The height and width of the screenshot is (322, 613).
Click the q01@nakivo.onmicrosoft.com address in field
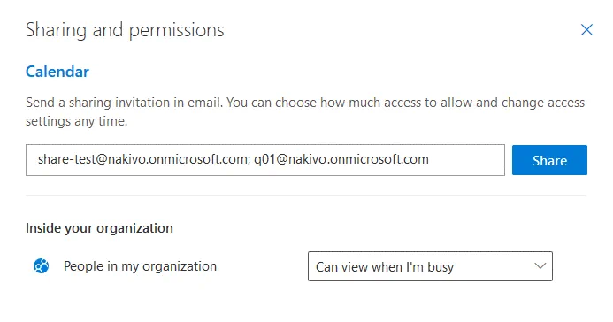coord(341,159)
